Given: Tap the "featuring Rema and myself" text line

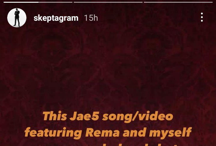Looking at the screenshot, I should tap(108, 133).
